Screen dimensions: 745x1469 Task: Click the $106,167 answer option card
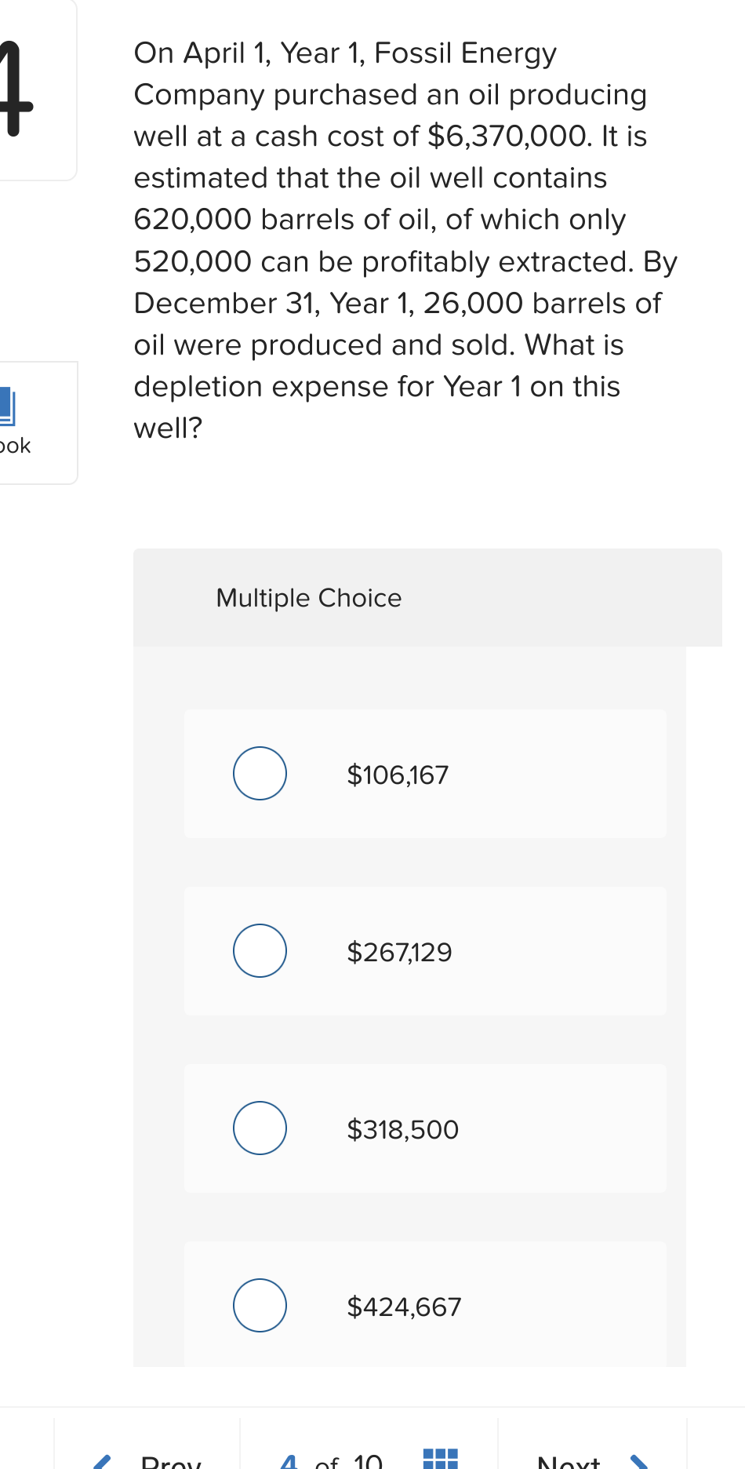(424, 773)
